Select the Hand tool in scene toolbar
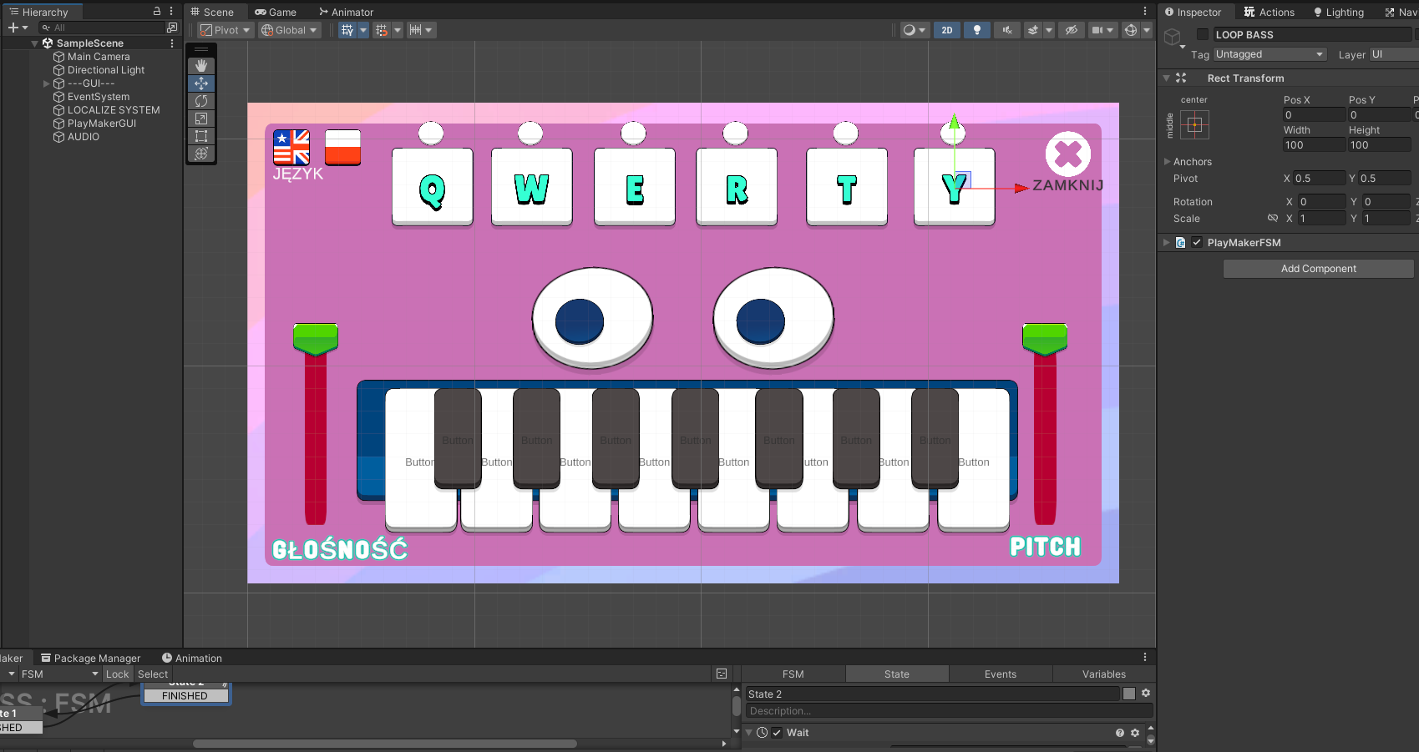The image size is (1419, 752). tap(201, 66)
